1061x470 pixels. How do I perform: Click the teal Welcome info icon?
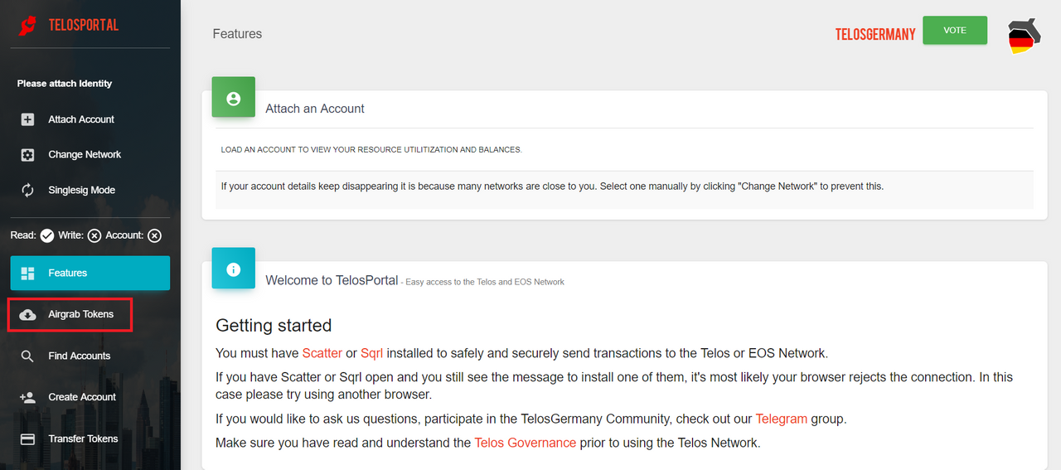pos(233,269)
